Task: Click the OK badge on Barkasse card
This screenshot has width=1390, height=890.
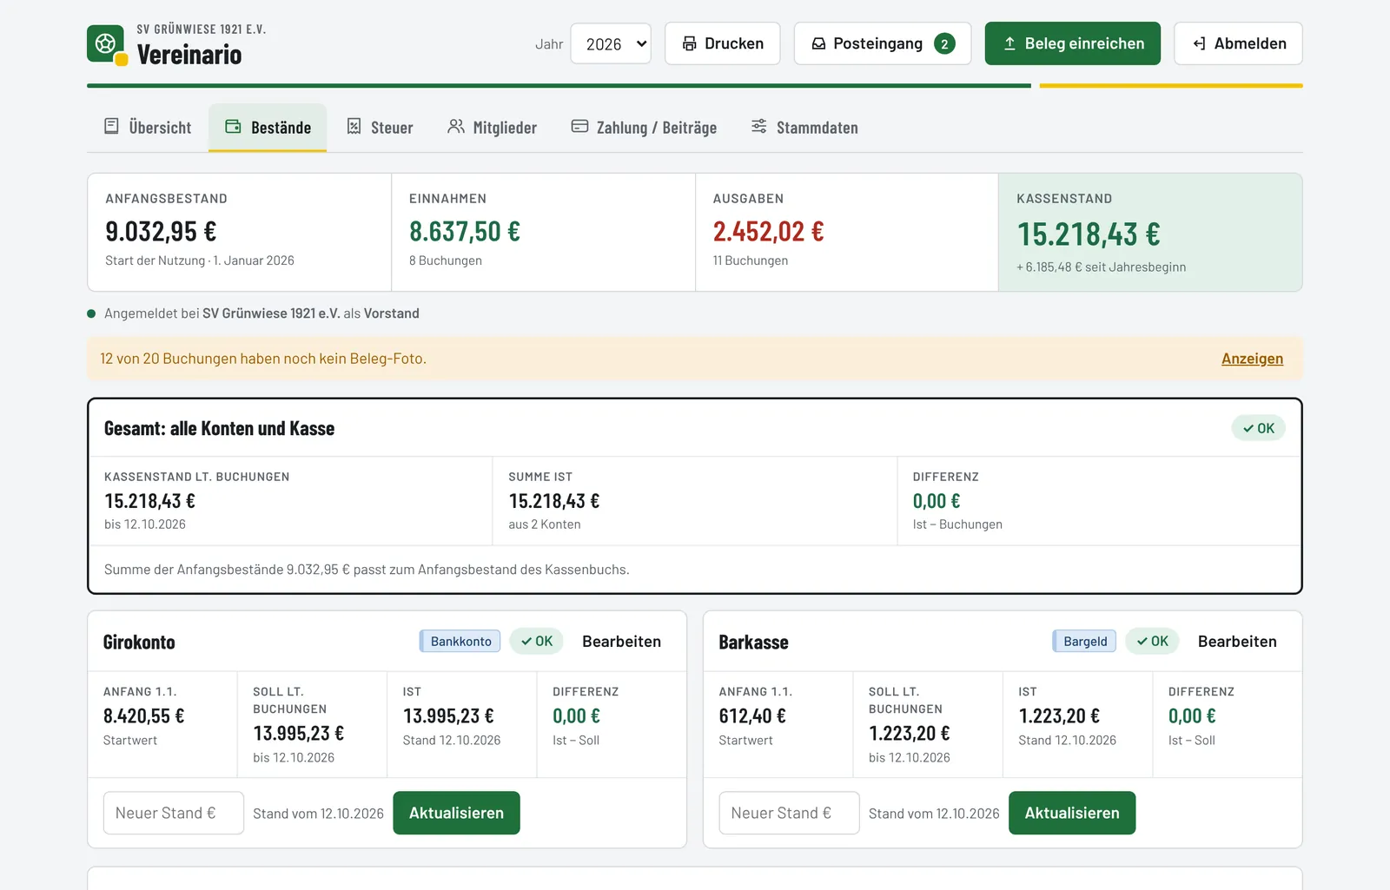Action: (x=1153, y=642)
